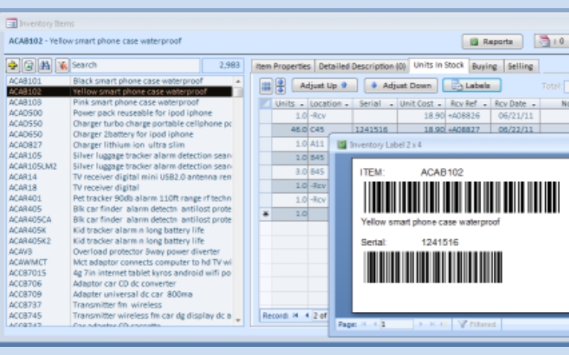This screenshot has width=569, height=355.
Task: Switch to the Item Properties tab
Action: (283, 66)
